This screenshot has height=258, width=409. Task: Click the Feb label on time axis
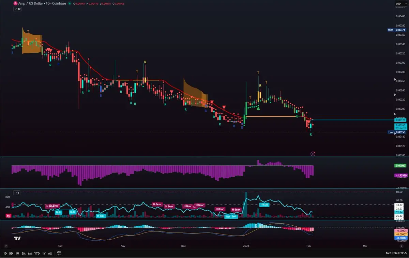[308, 245]
